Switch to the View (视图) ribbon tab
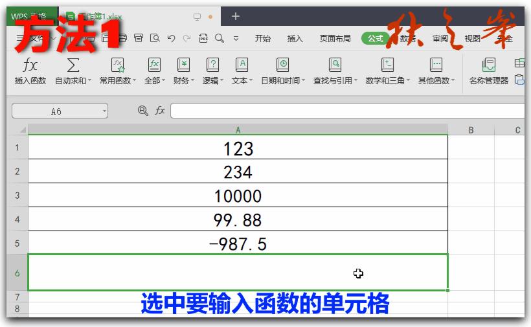 click(x=473, y=39)
